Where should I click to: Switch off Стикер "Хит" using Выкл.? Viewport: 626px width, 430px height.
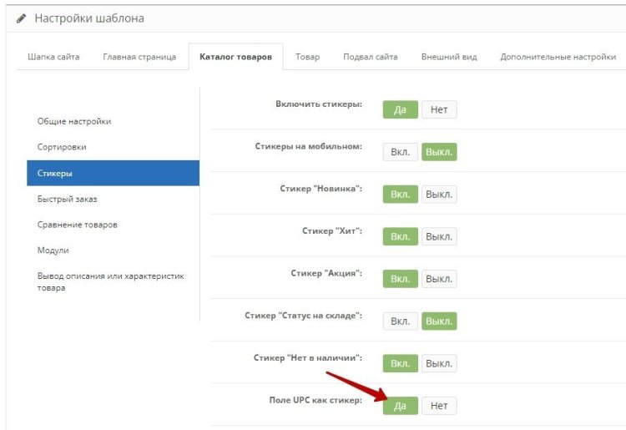click(x=439, y=236)
